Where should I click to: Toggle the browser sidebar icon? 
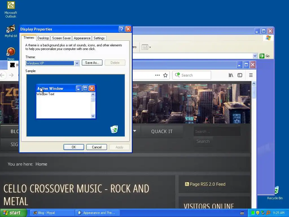pyautogui.click(x=240, y=75)
